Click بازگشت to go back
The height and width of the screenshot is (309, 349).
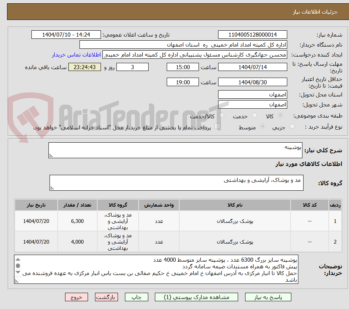tap(106, 297)
